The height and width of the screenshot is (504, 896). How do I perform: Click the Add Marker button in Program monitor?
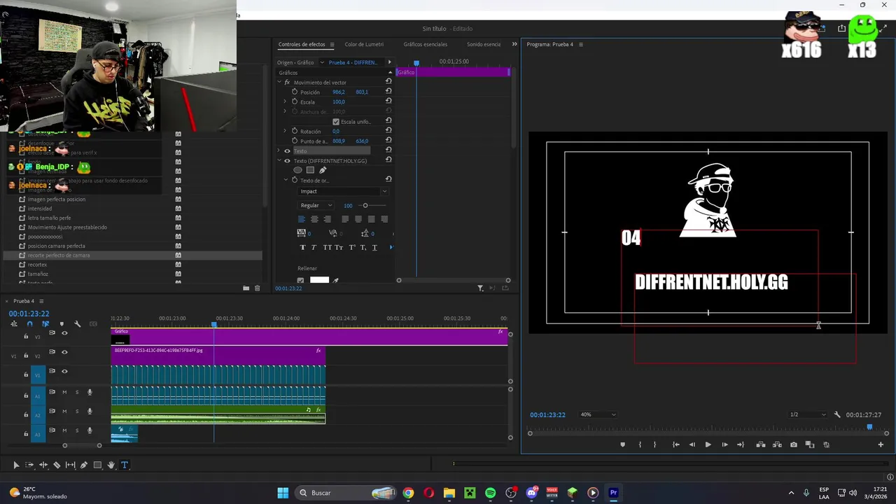pyautogui.click(x=622, y=444)
